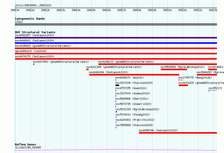Click the nsv5648988 (Ebert2021) label

click(x=132, y=99)
